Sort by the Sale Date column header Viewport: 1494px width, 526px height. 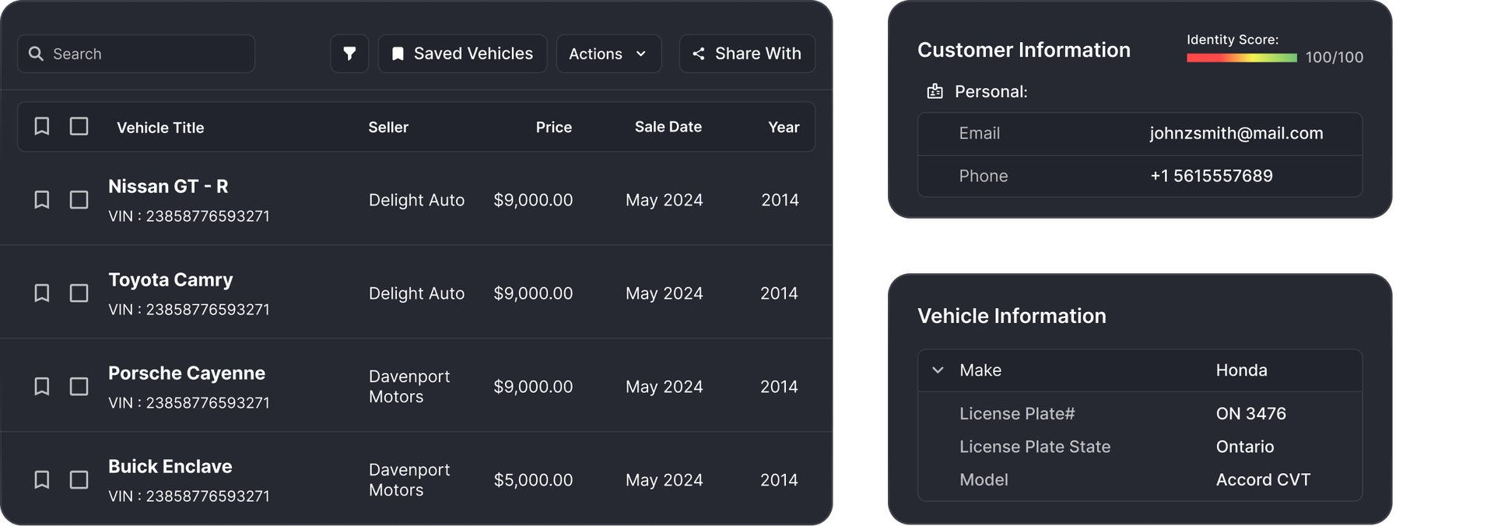tap(668, 127)
